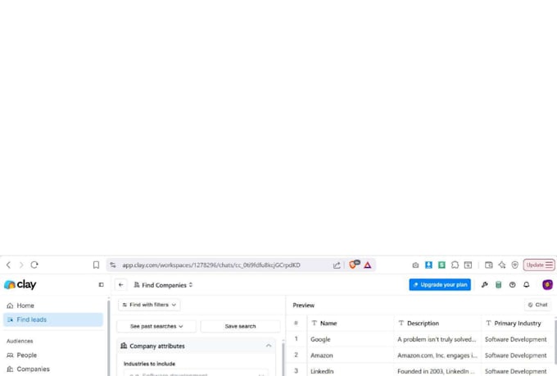
Task: Click the camera extension icon
Action: pyautogui.click(x=415, y=265)
